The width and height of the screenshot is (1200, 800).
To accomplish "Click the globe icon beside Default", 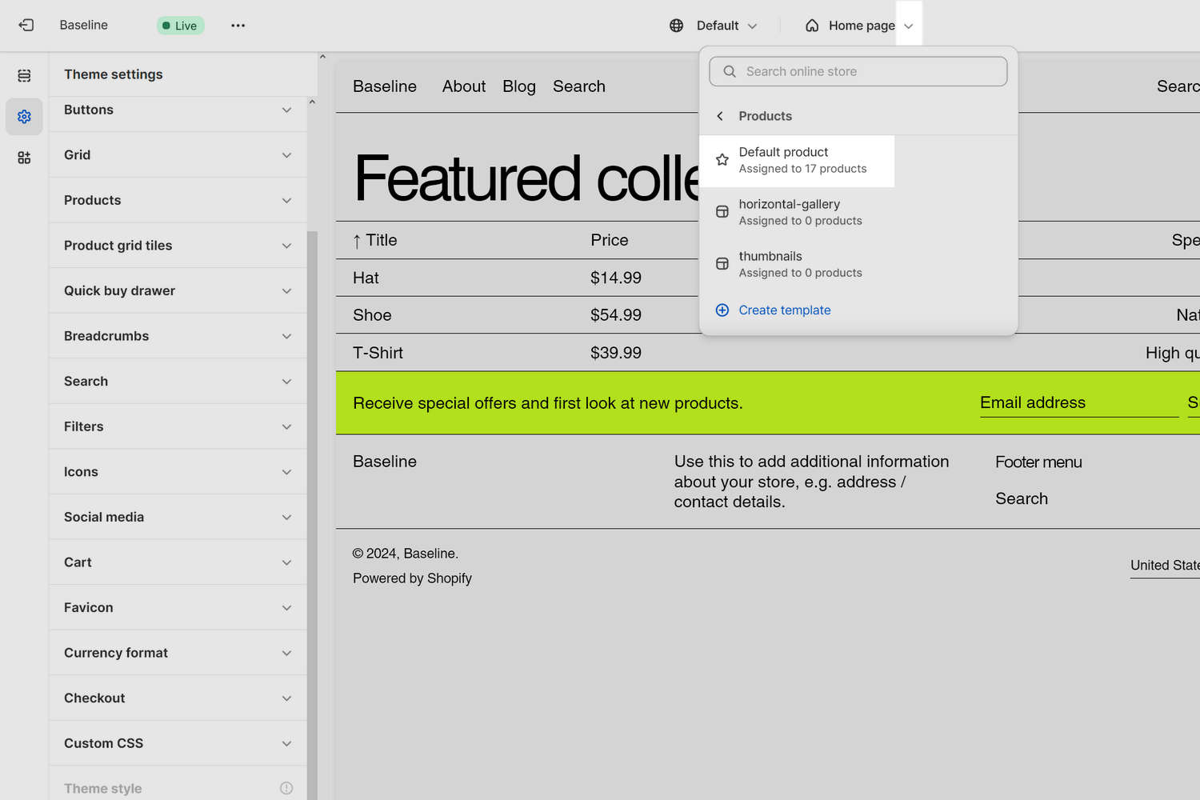I will click(x=676, y=25).
